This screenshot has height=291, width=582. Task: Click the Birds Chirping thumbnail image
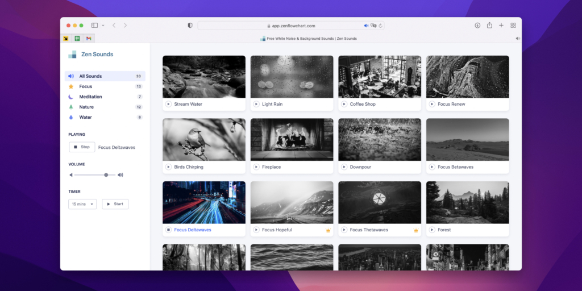pyautogui.click(x=204, y=140)
